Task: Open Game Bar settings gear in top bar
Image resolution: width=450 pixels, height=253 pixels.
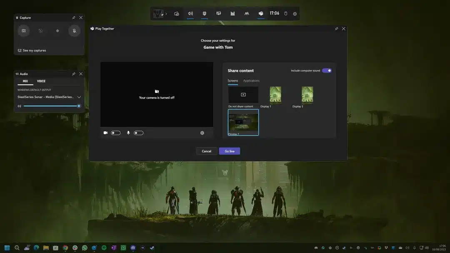Action: click(295, 14)
